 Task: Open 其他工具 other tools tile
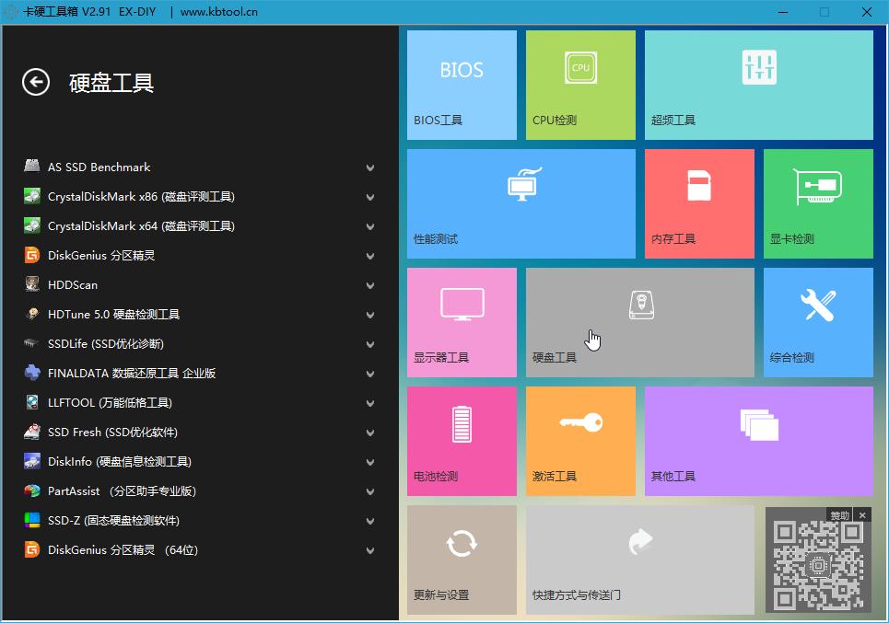[757, 440]
